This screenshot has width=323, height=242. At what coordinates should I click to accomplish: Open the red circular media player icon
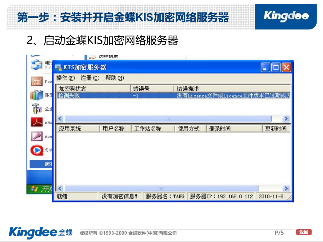37,150
